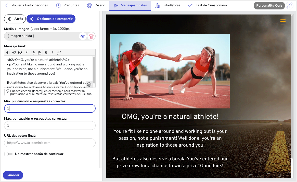Open the Diseño tab
Viewport: 297px width, 182px height.
[96, 6]
